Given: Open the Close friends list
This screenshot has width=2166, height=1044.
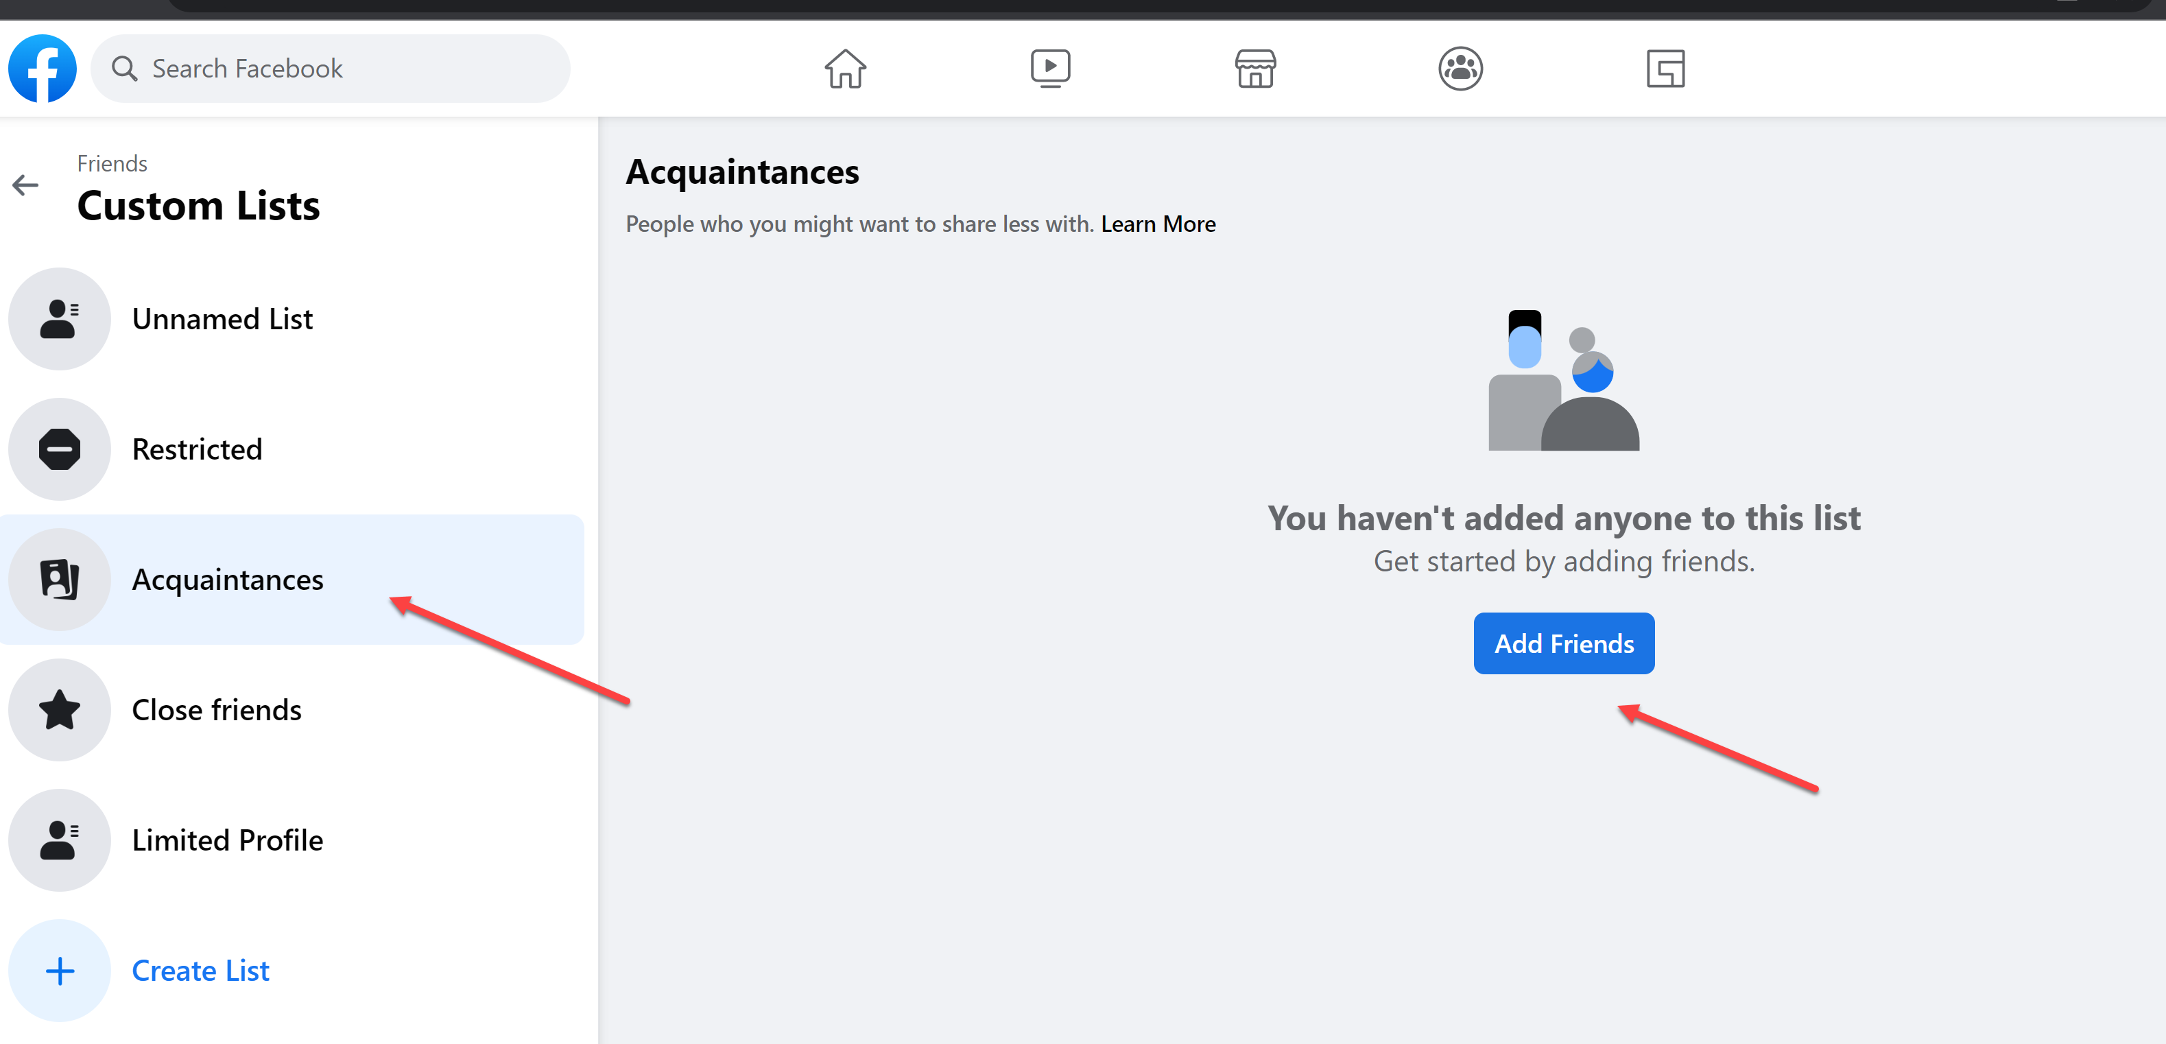Looking at the screenshot, I should (216, 709).
